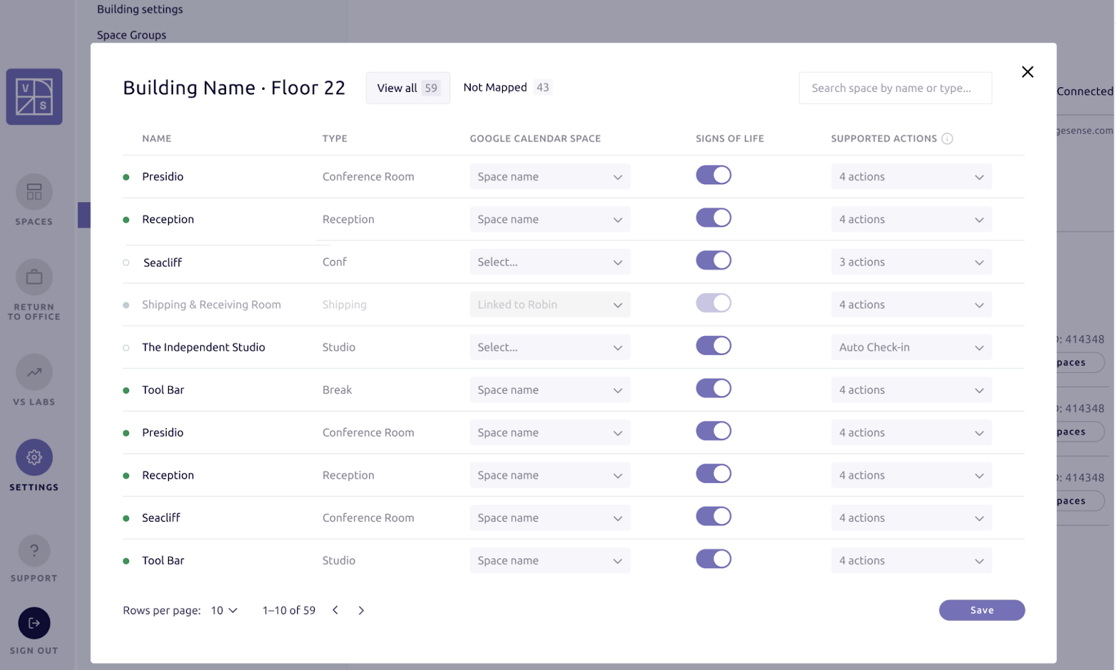1116x670 pixels.
Task: Switch to the Not Mapped tab
Action: (x=507, y=88)
